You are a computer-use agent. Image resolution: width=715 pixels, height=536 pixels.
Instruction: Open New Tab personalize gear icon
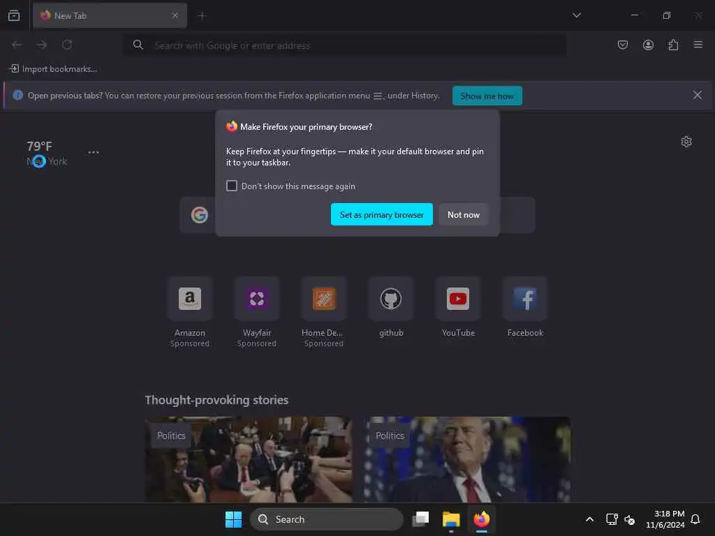686,142
